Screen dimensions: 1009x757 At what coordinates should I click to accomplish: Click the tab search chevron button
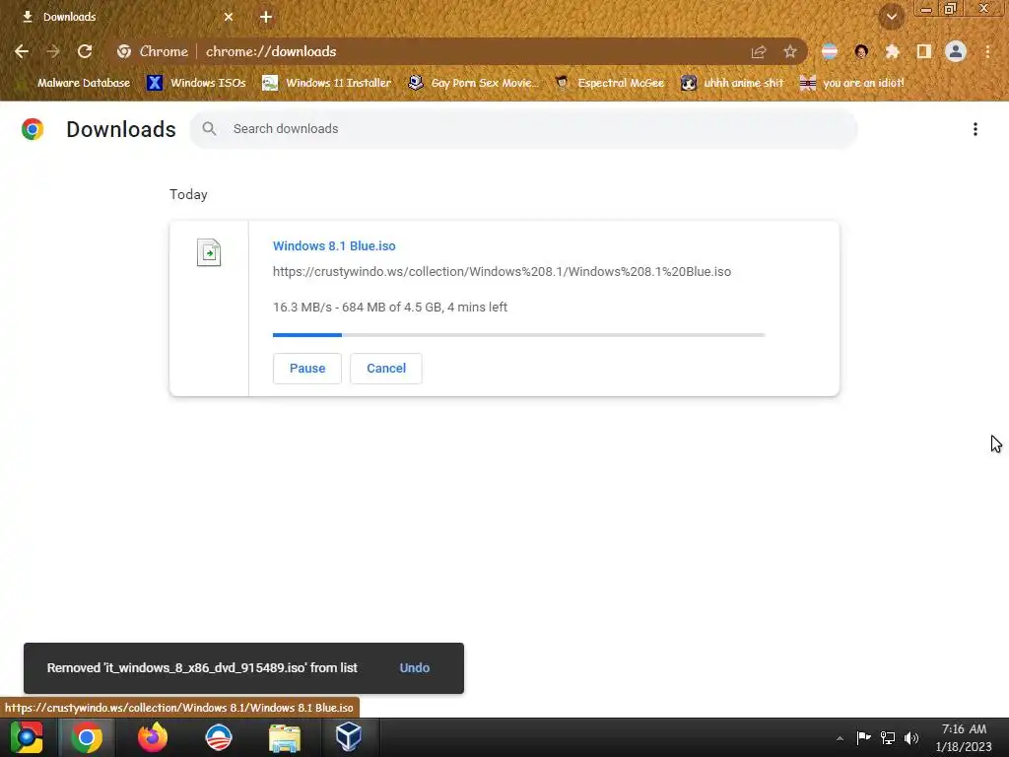pos(892,17)
